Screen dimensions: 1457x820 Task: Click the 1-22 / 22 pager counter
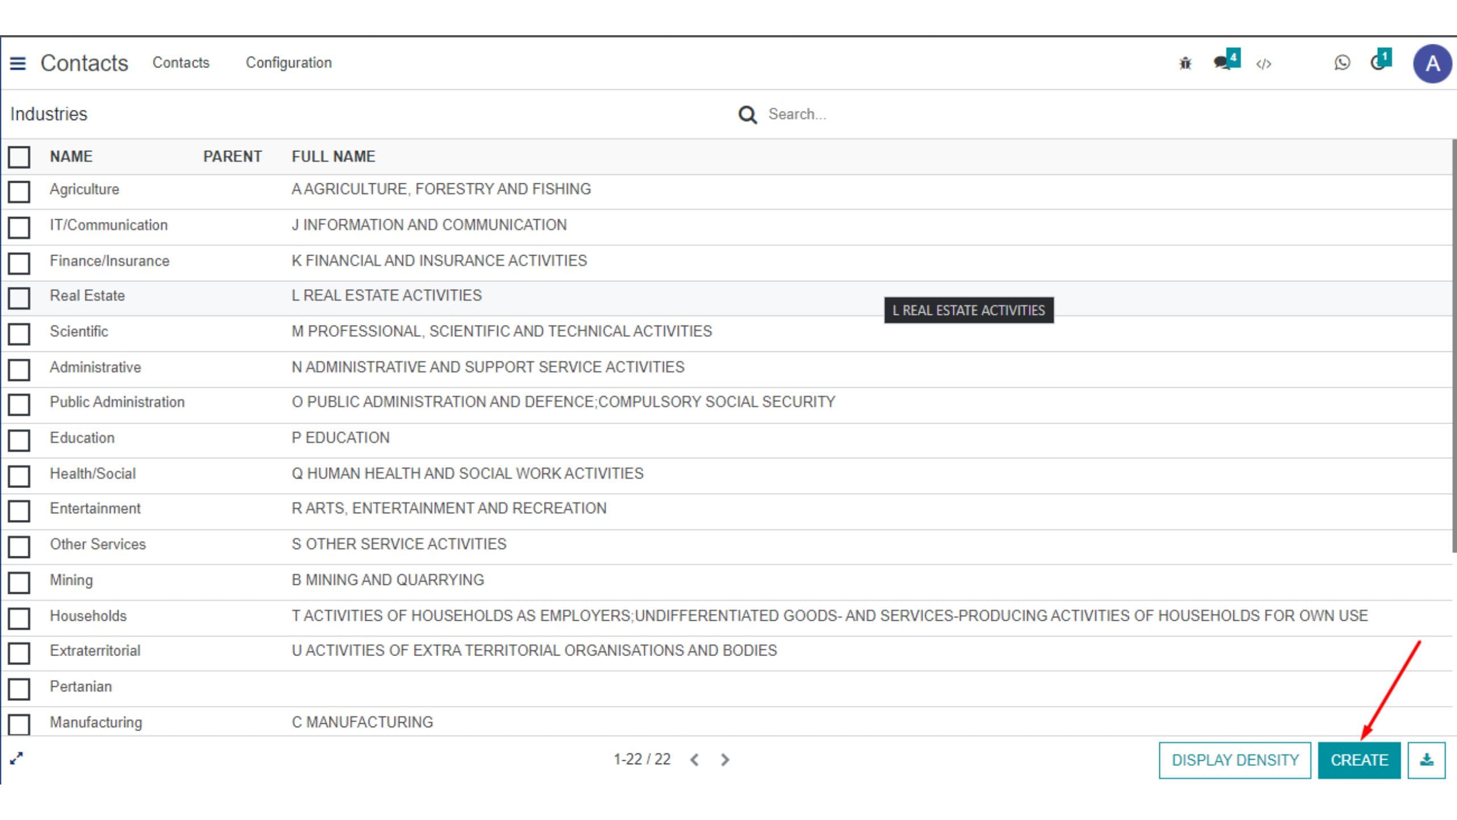click(642, 759)
